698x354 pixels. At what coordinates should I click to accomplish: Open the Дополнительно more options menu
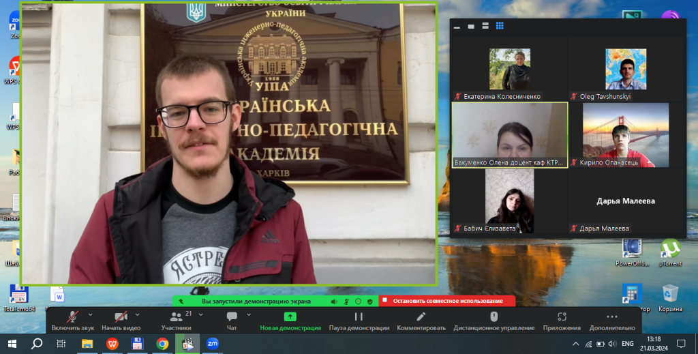[x=612, y=321]
